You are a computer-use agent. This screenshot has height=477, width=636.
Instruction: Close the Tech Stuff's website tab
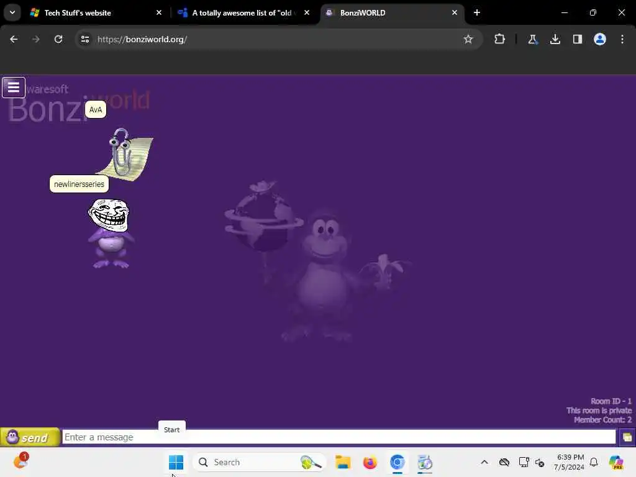pyautogui.click(x=159, y=12)
